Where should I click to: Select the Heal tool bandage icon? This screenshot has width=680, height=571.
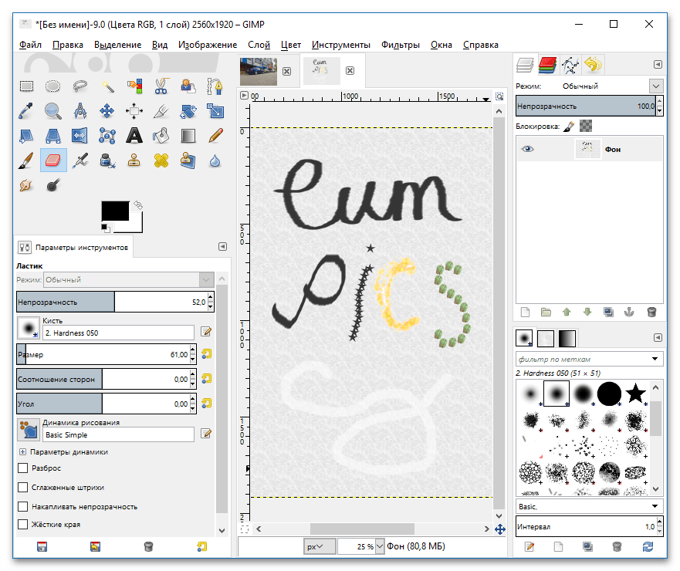pyautogui.click(x=161, y=160)
